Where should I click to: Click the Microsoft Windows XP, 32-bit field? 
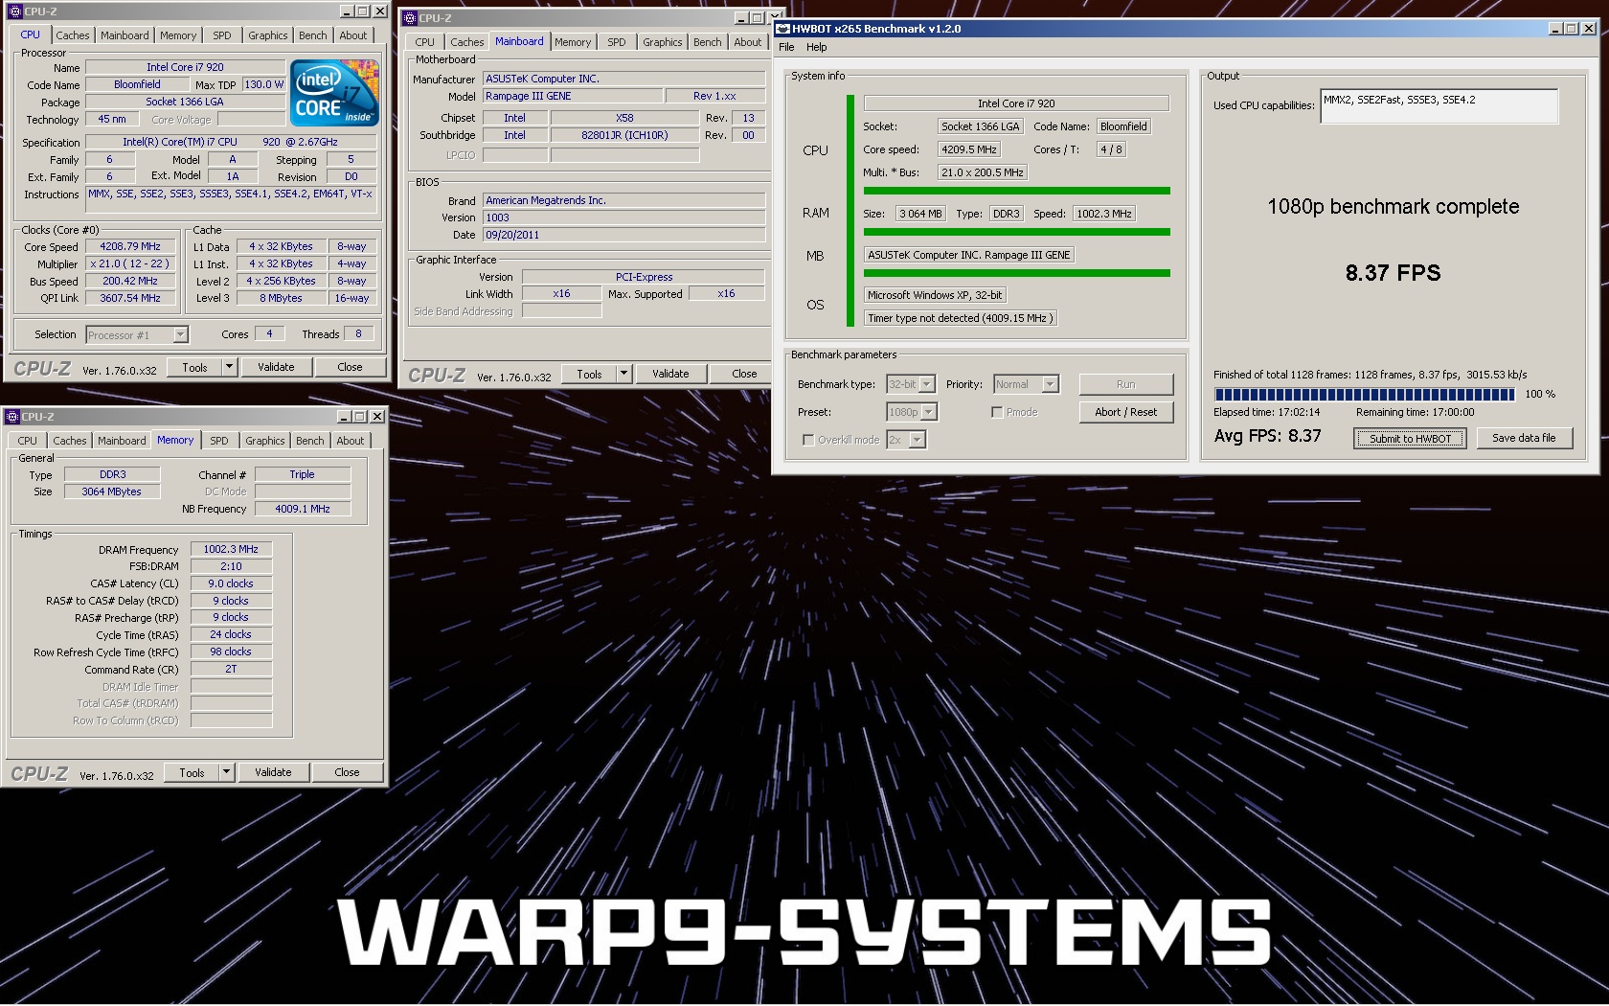935,295
